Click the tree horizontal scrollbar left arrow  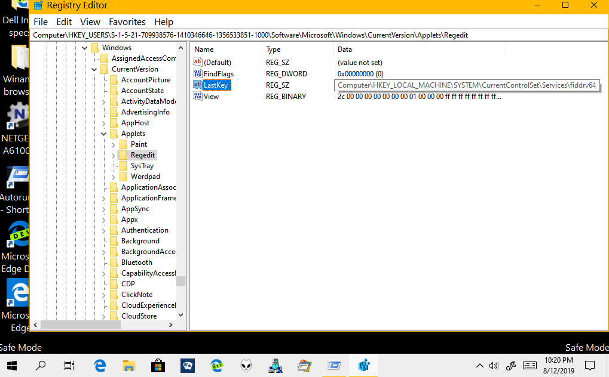pyautogui.click(x=35, y=325)
